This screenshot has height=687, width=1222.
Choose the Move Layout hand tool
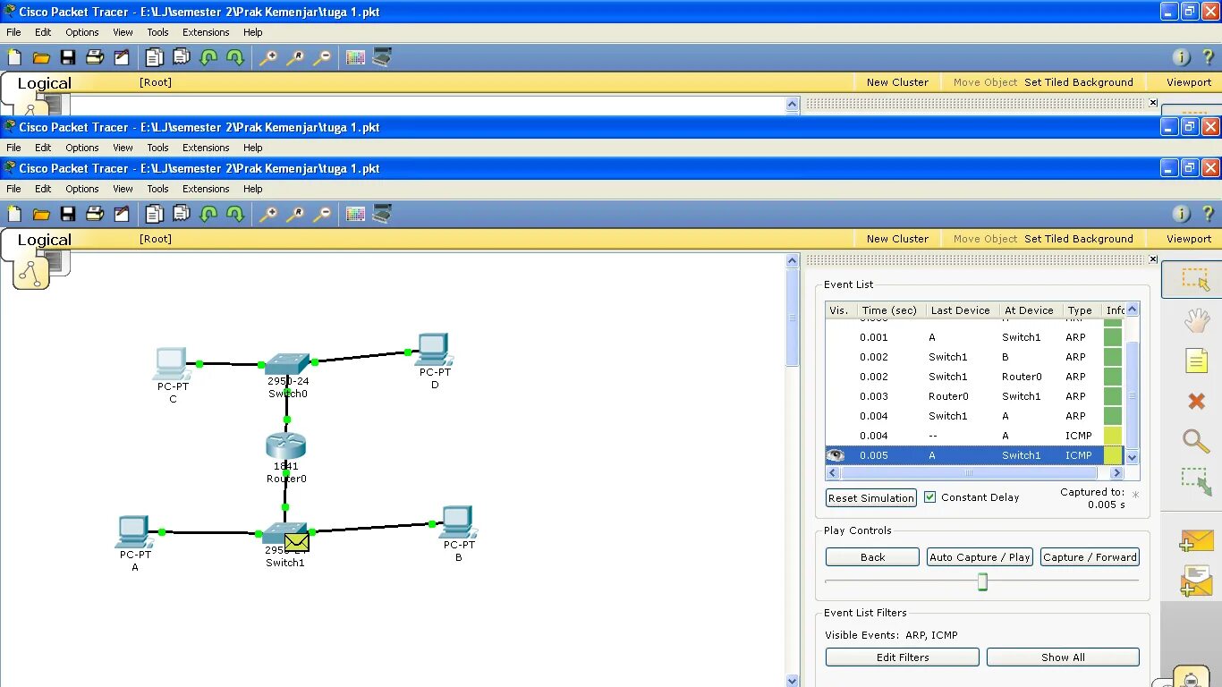coord(1196,320)
